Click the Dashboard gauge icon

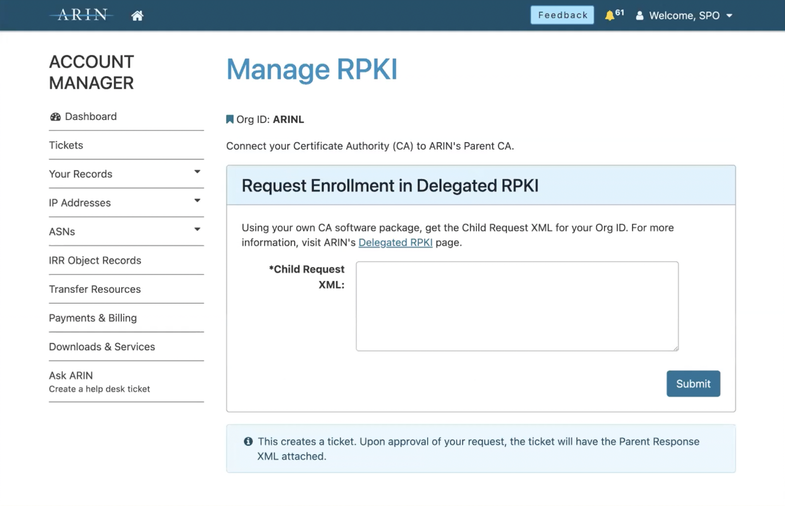coord(55,117)
